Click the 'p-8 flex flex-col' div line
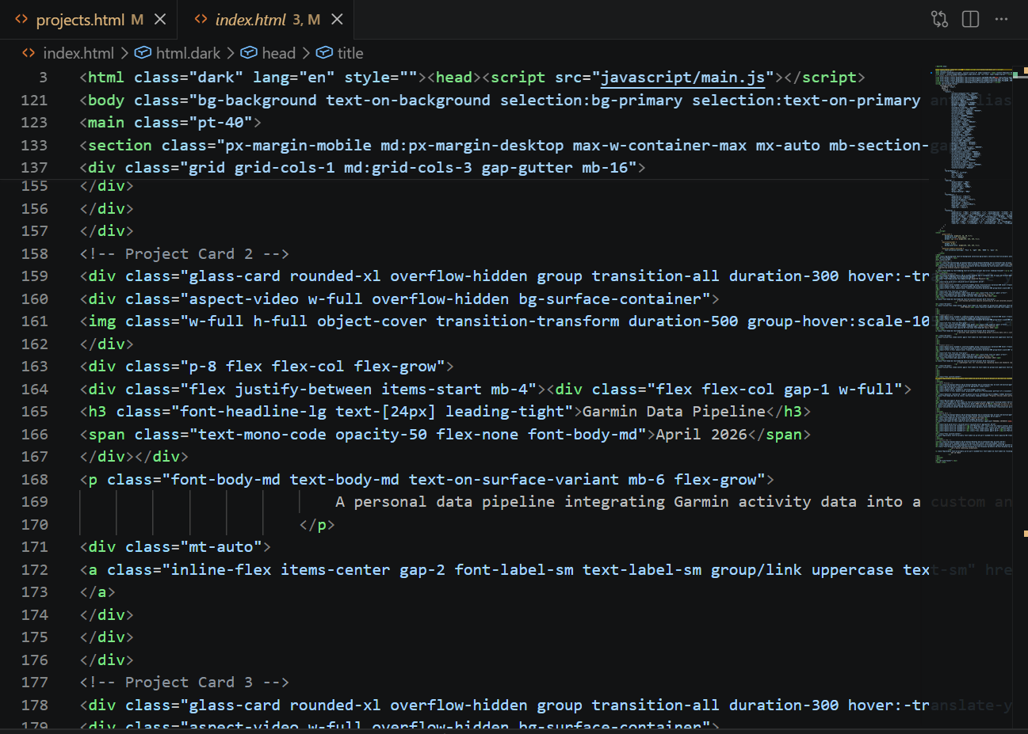The width and height of the screenshot is (1028, 734). coord(266,367)
